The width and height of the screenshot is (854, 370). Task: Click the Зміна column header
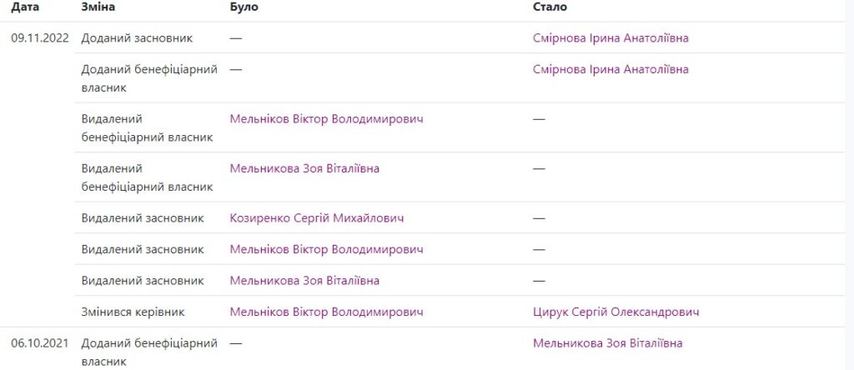(x=98, y=7)
